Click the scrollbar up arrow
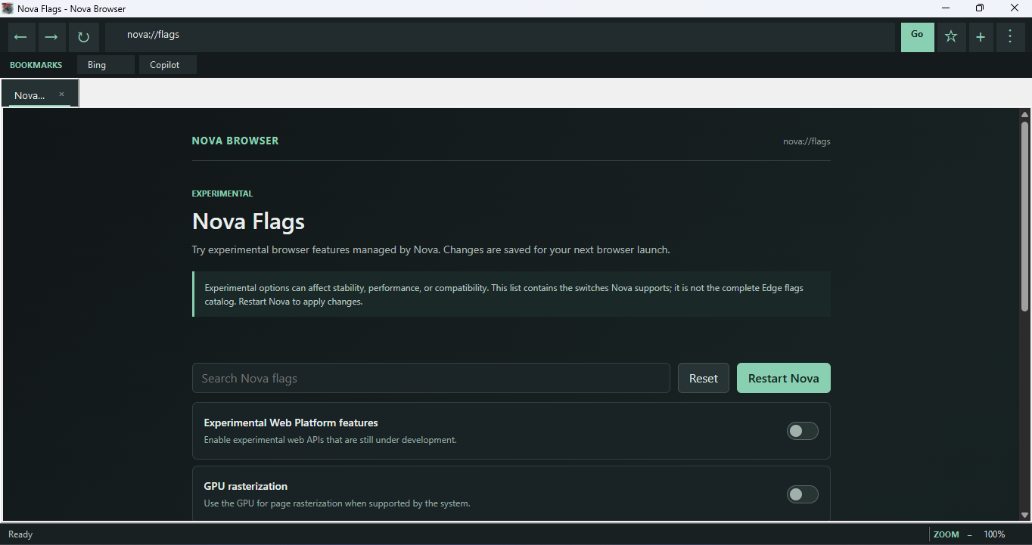Image resolution: width=1032 pixels, height=545 pixels. pyautogui.click(x=1025, y=116)
